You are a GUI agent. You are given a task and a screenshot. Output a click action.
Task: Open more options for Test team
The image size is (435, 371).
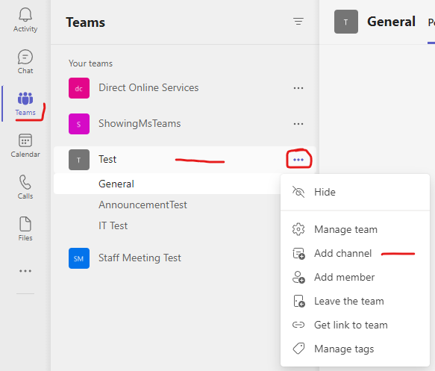[x=298, y=160]
